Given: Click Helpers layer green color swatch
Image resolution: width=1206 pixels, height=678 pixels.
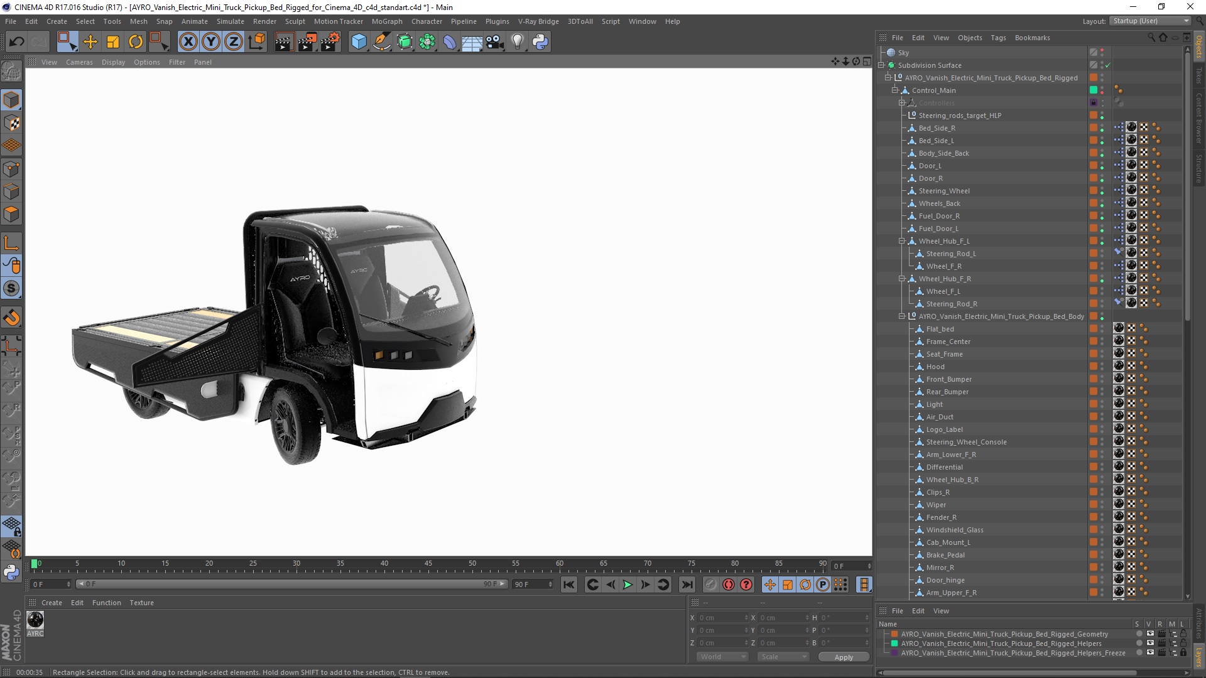Looking at the screenshot, I should coord(894,643).
